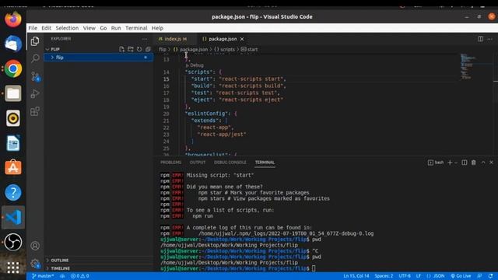
Task: Open the File menu
Action: pos(33,28)
